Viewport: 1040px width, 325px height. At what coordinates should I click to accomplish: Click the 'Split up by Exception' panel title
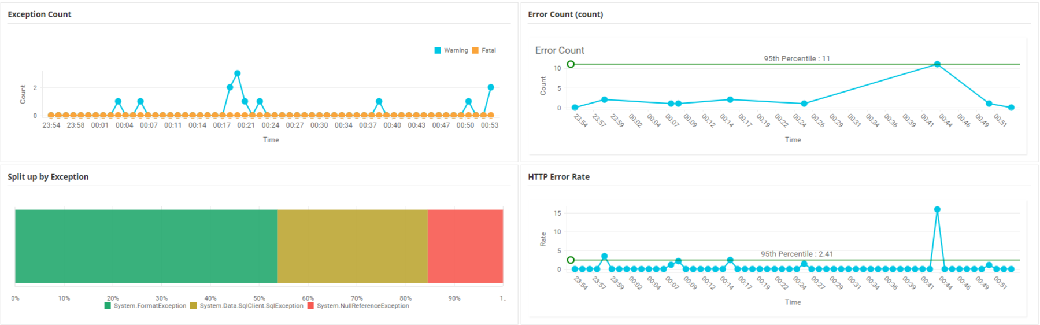48,177
